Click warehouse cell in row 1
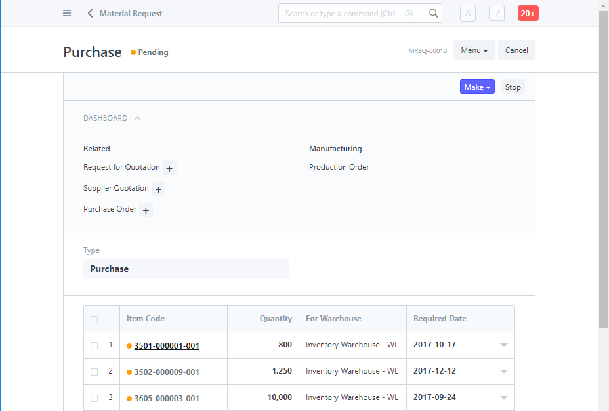 pos(352,345)
